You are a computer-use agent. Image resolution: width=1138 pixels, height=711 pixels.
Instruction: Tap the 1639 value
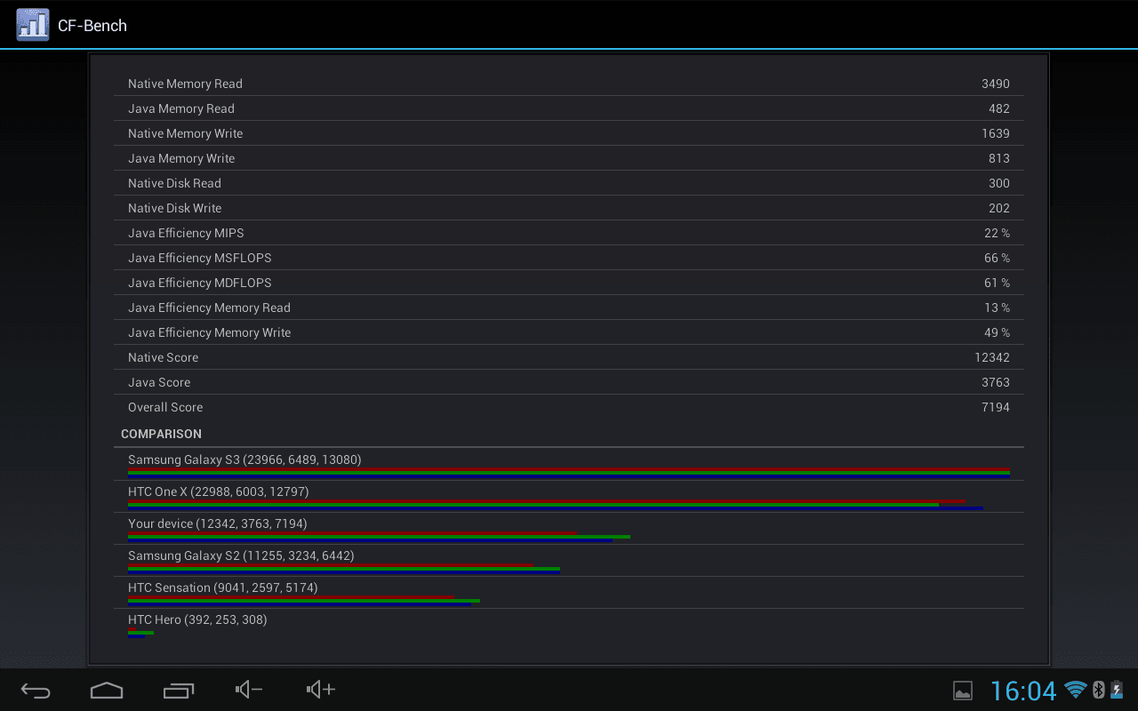pyautogui.click(x=996, y=133)
